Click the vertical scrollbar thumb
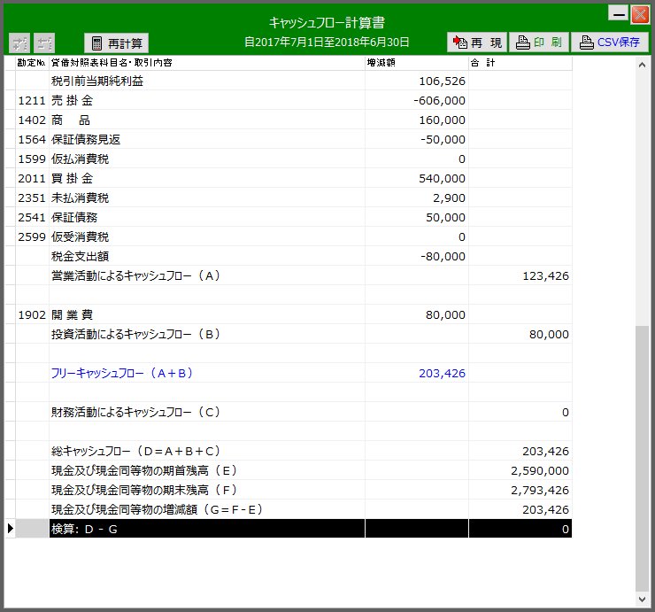The width and height of the screenshot is (655, 612). (x=642, y=456)
